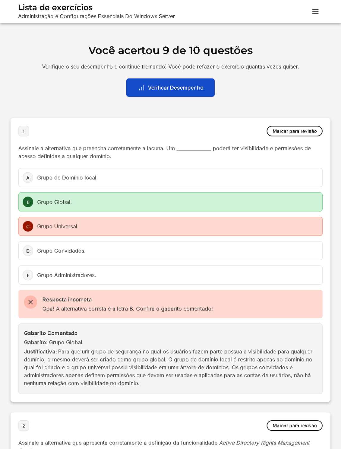Select option D letter circle
Viewport: 341px width, 449px height.
click(28, 251)
